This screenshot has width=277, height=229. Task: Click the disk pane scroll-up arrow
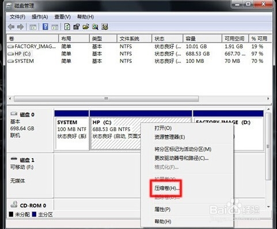coord(268,110)
